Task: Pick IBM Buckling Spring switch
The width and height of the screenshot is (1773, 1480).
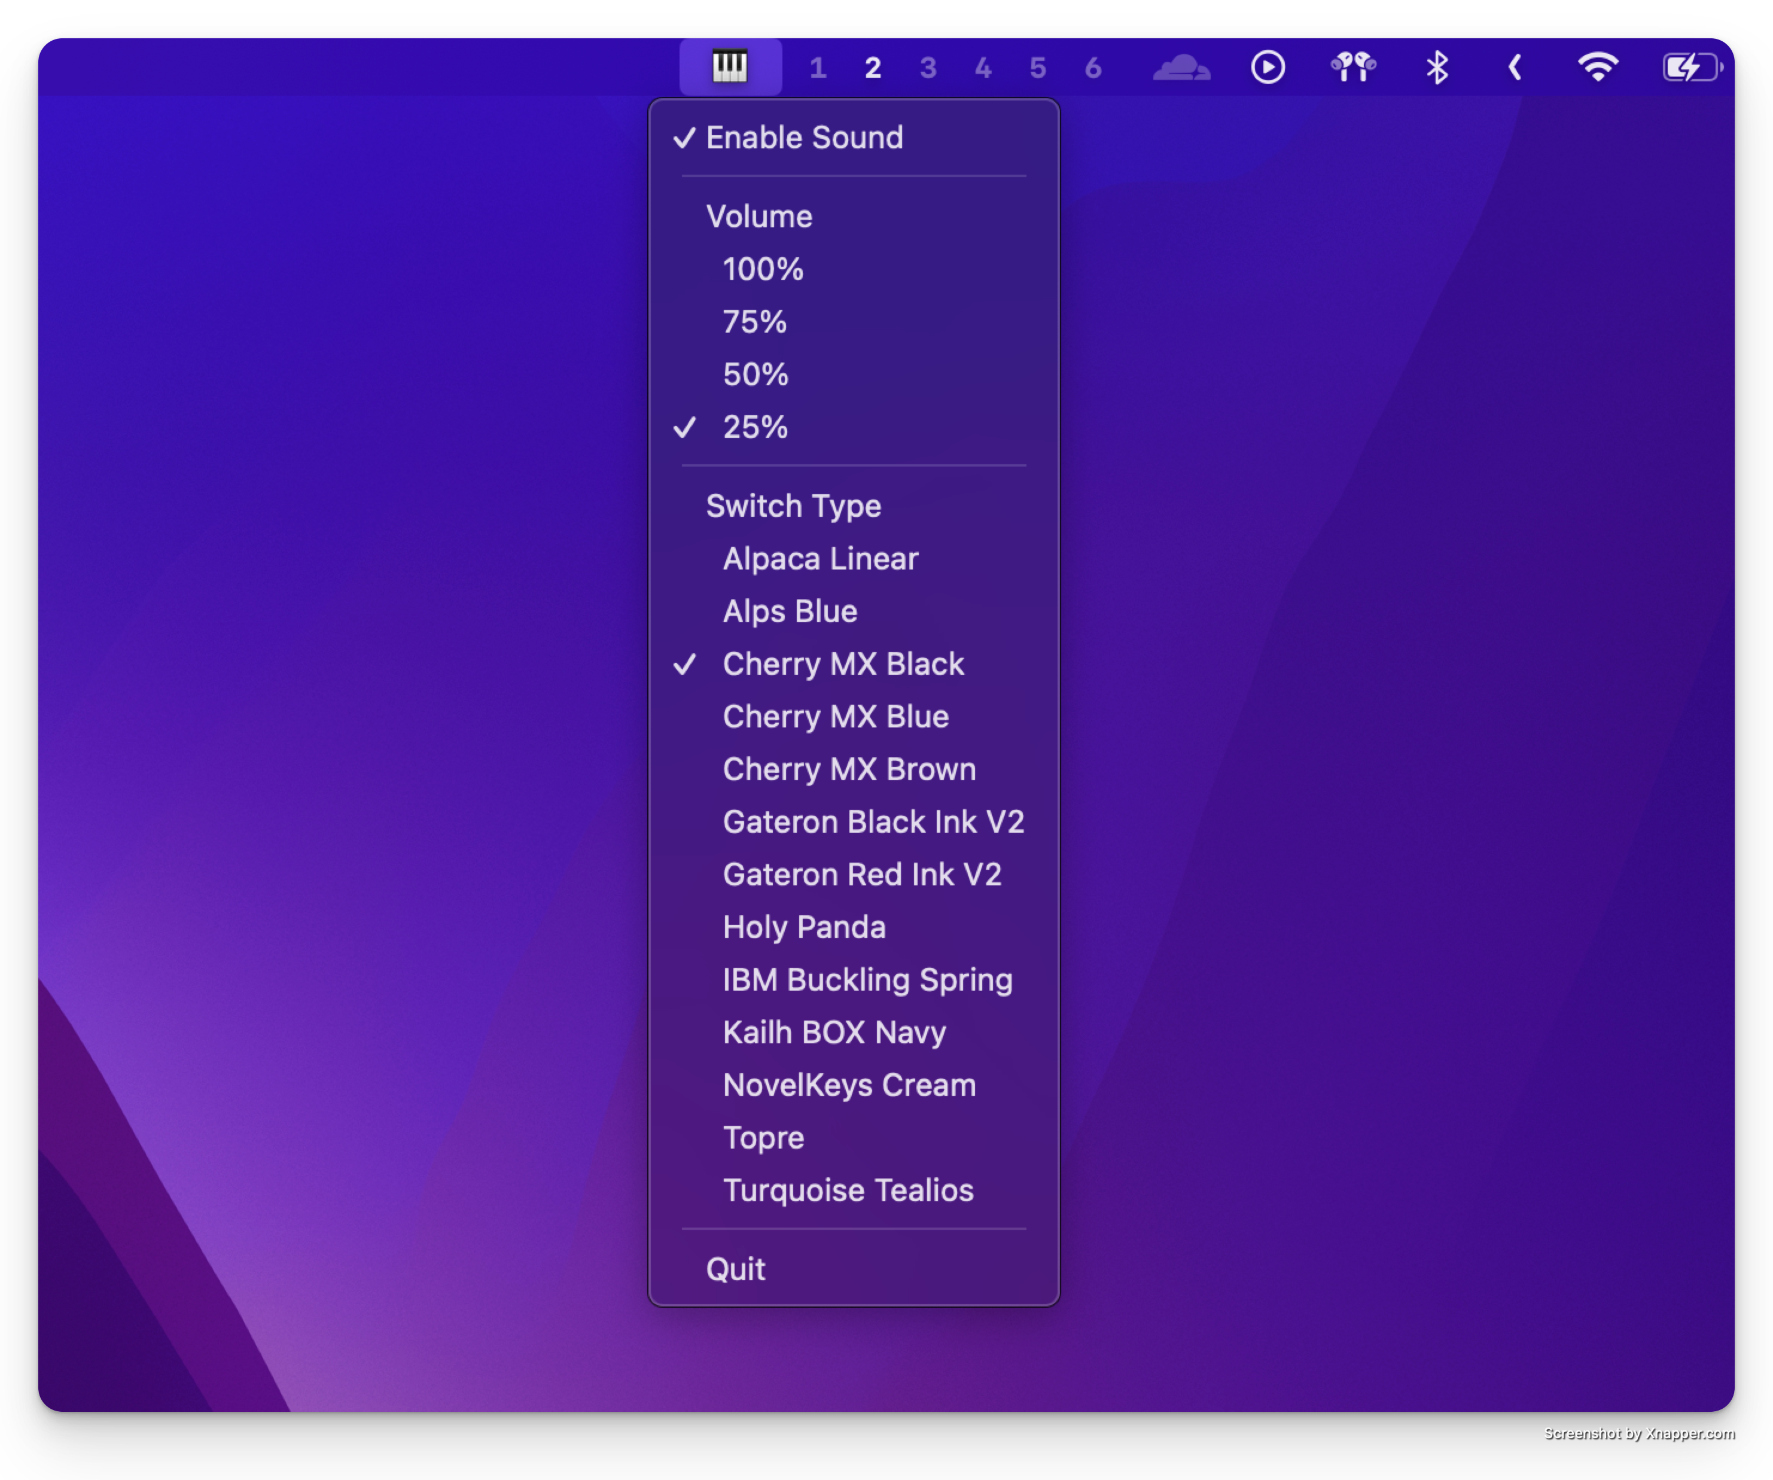Action: 867,980
